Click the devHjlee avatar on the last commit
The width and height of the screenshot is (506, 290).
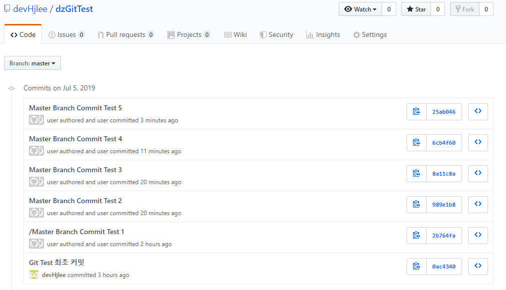pos(34,275)
